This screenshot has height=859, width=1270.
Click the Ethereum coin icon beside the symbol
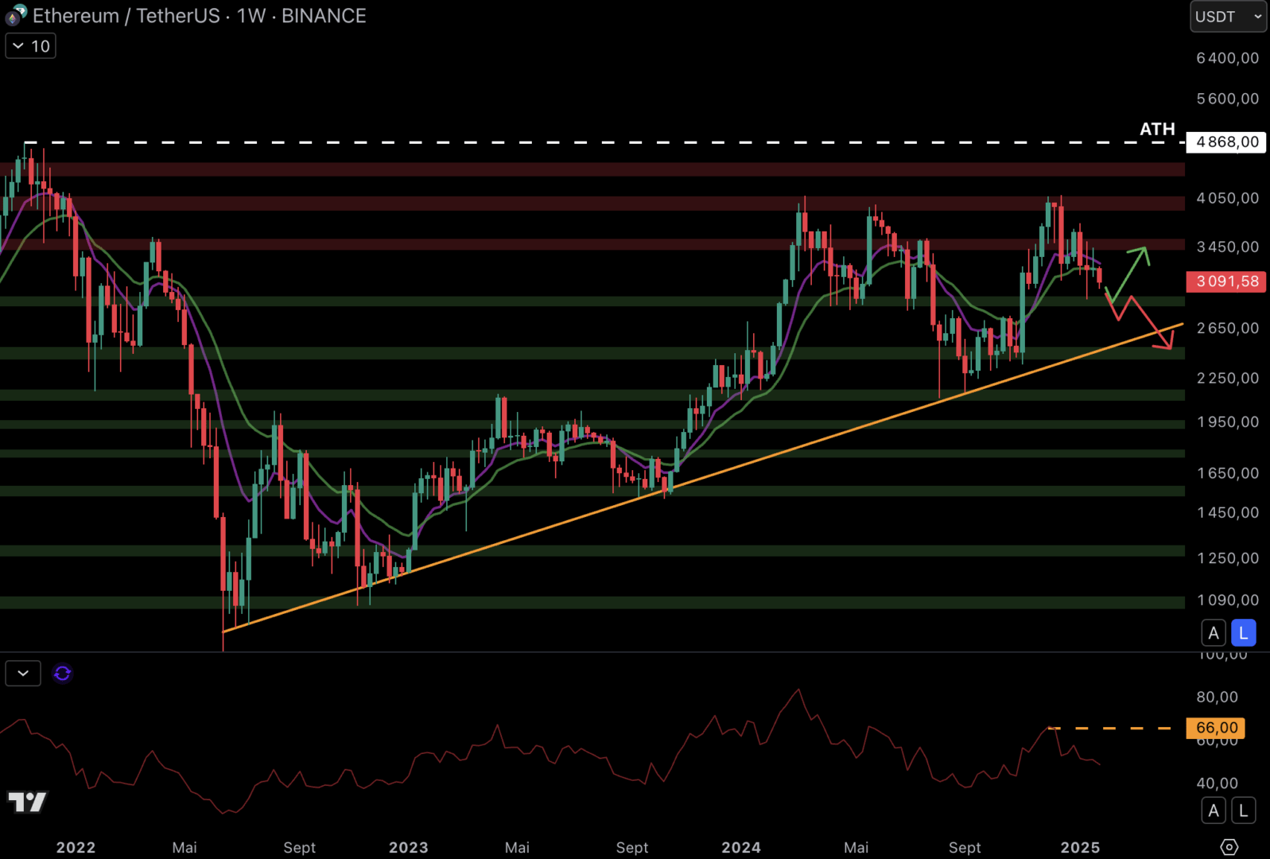(x=15, y=15)
